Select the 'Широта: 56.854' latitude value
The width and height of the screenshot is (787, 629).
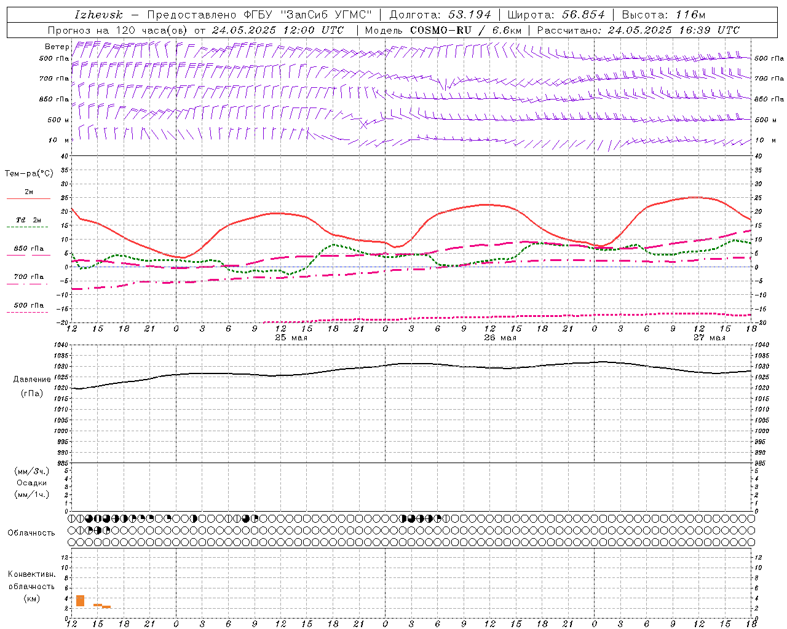556,15
